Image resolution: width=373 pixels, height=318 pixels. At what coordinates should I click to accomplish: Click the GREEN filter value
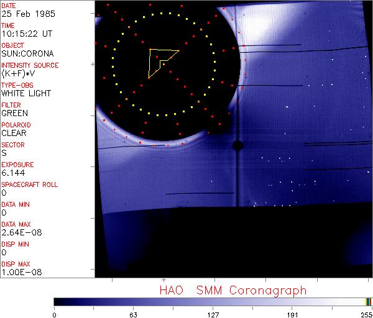14,113
